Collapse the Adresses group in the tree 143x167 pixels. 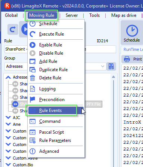click(8, 77)
